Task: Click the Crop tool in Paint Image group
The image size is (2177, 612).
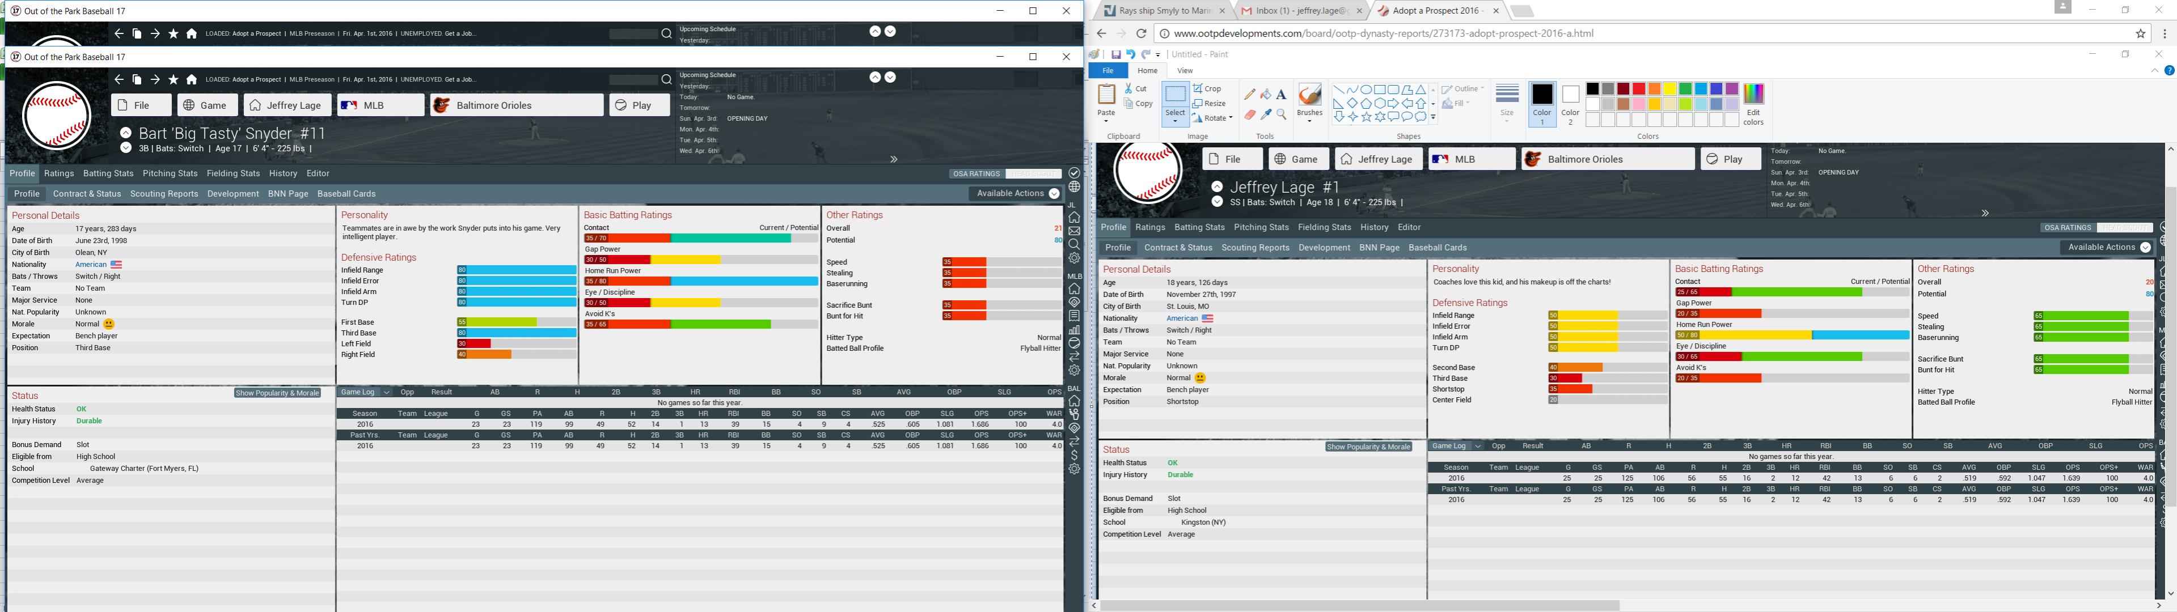Action: click(1207, 88)
